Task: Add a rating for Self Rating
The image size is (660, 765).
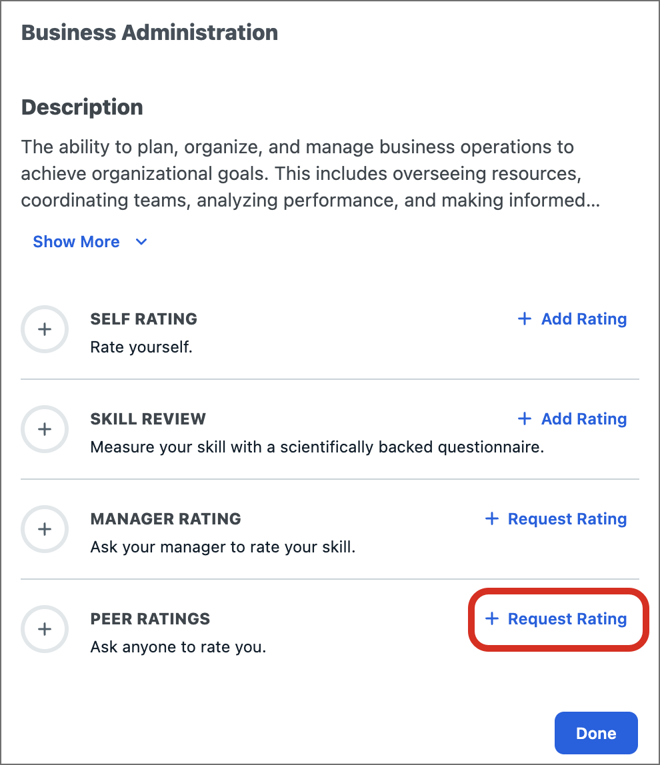Action: 583,319
